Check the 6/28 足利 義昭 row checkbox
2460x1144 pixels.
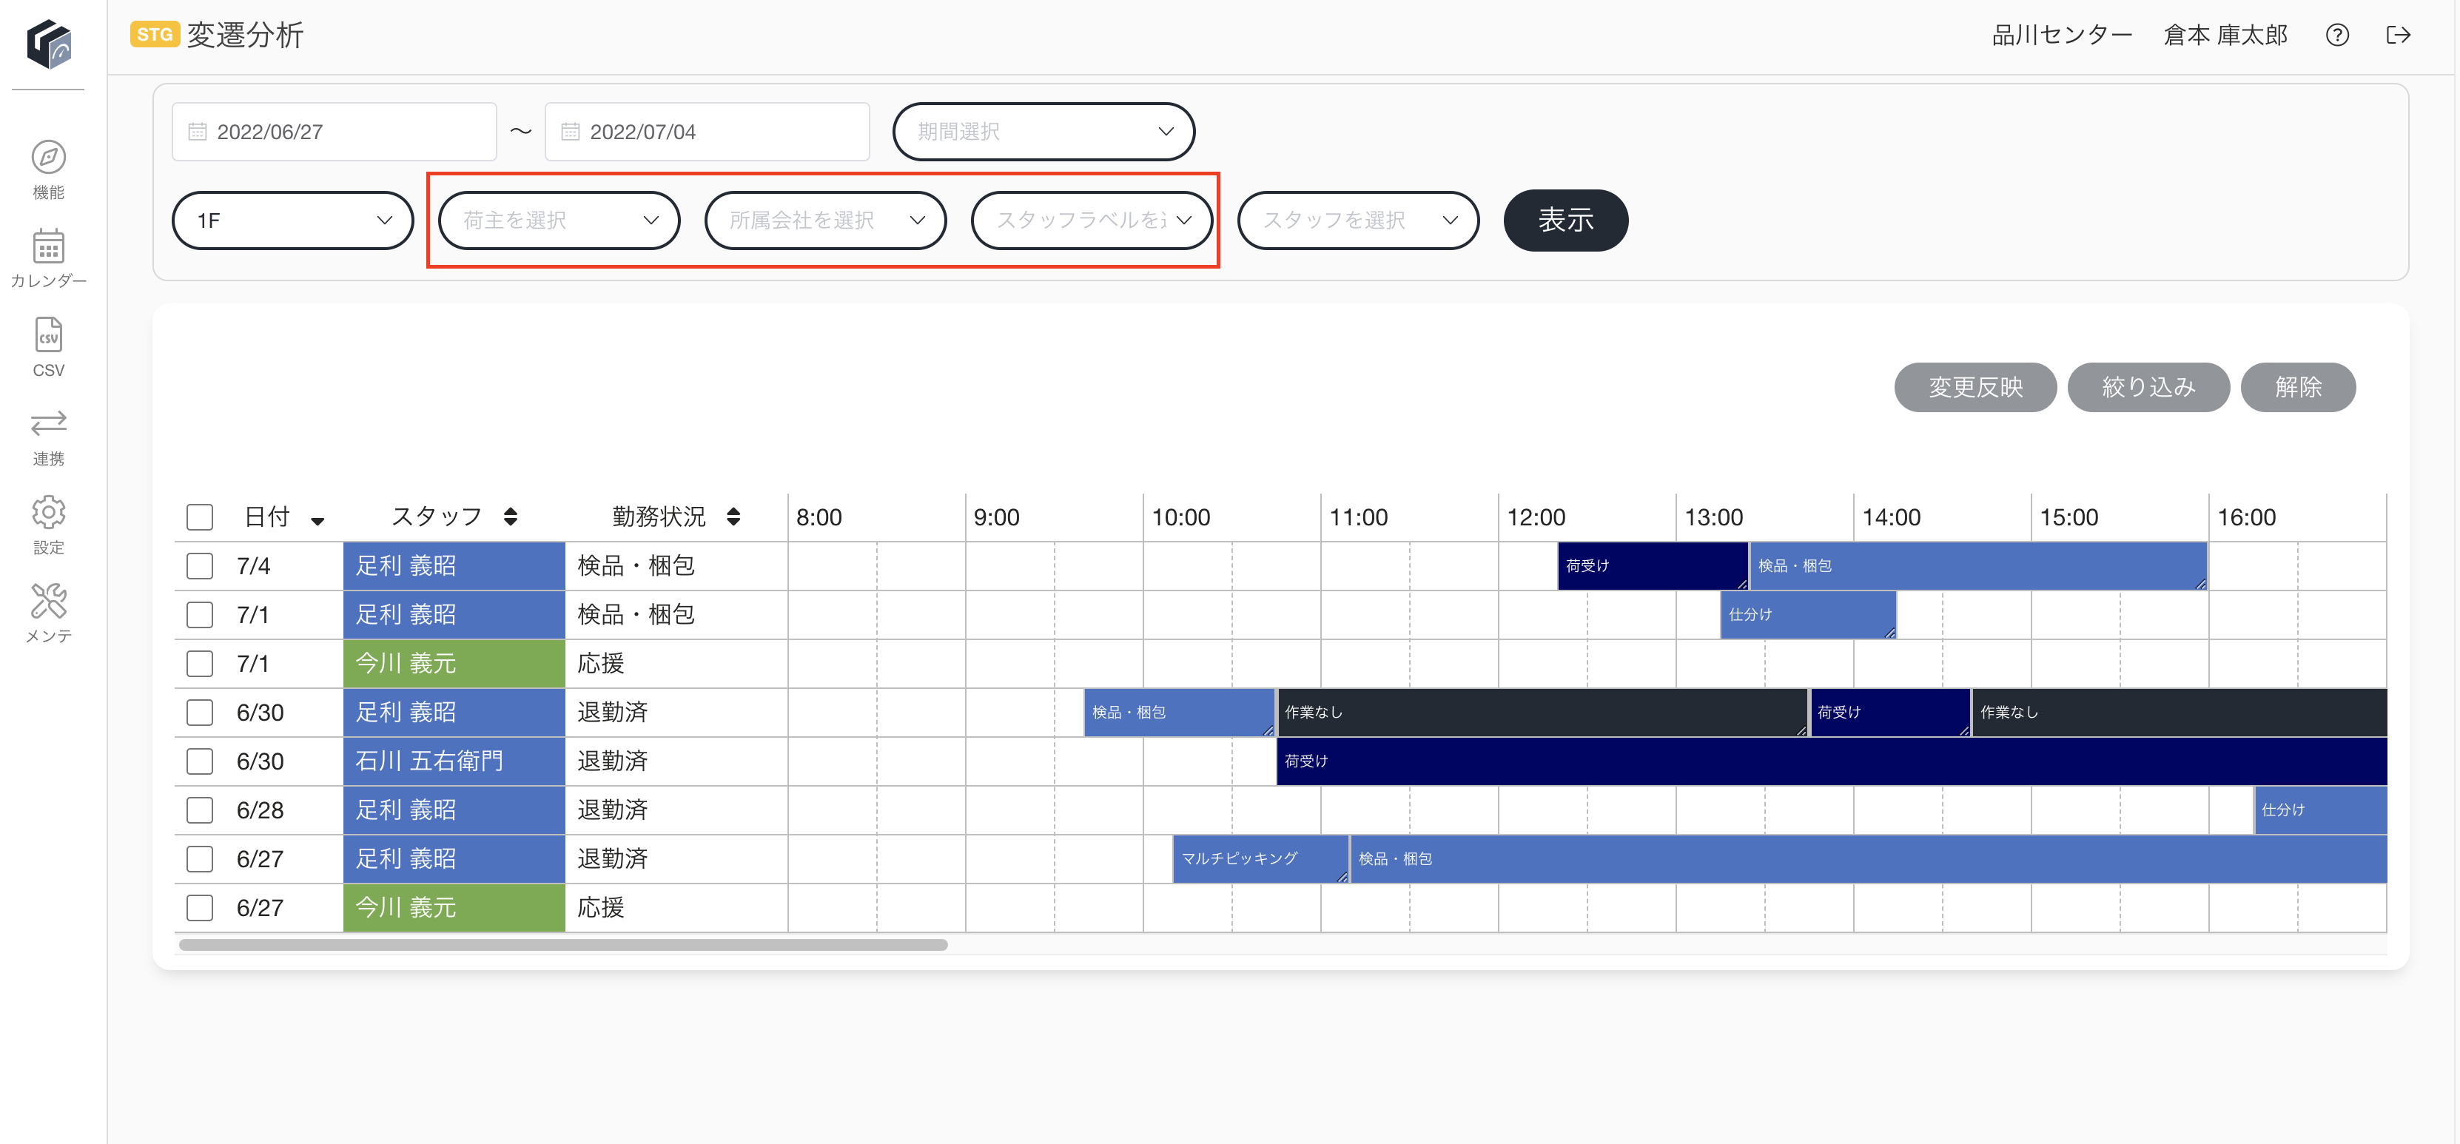click(x=200, y=810)
